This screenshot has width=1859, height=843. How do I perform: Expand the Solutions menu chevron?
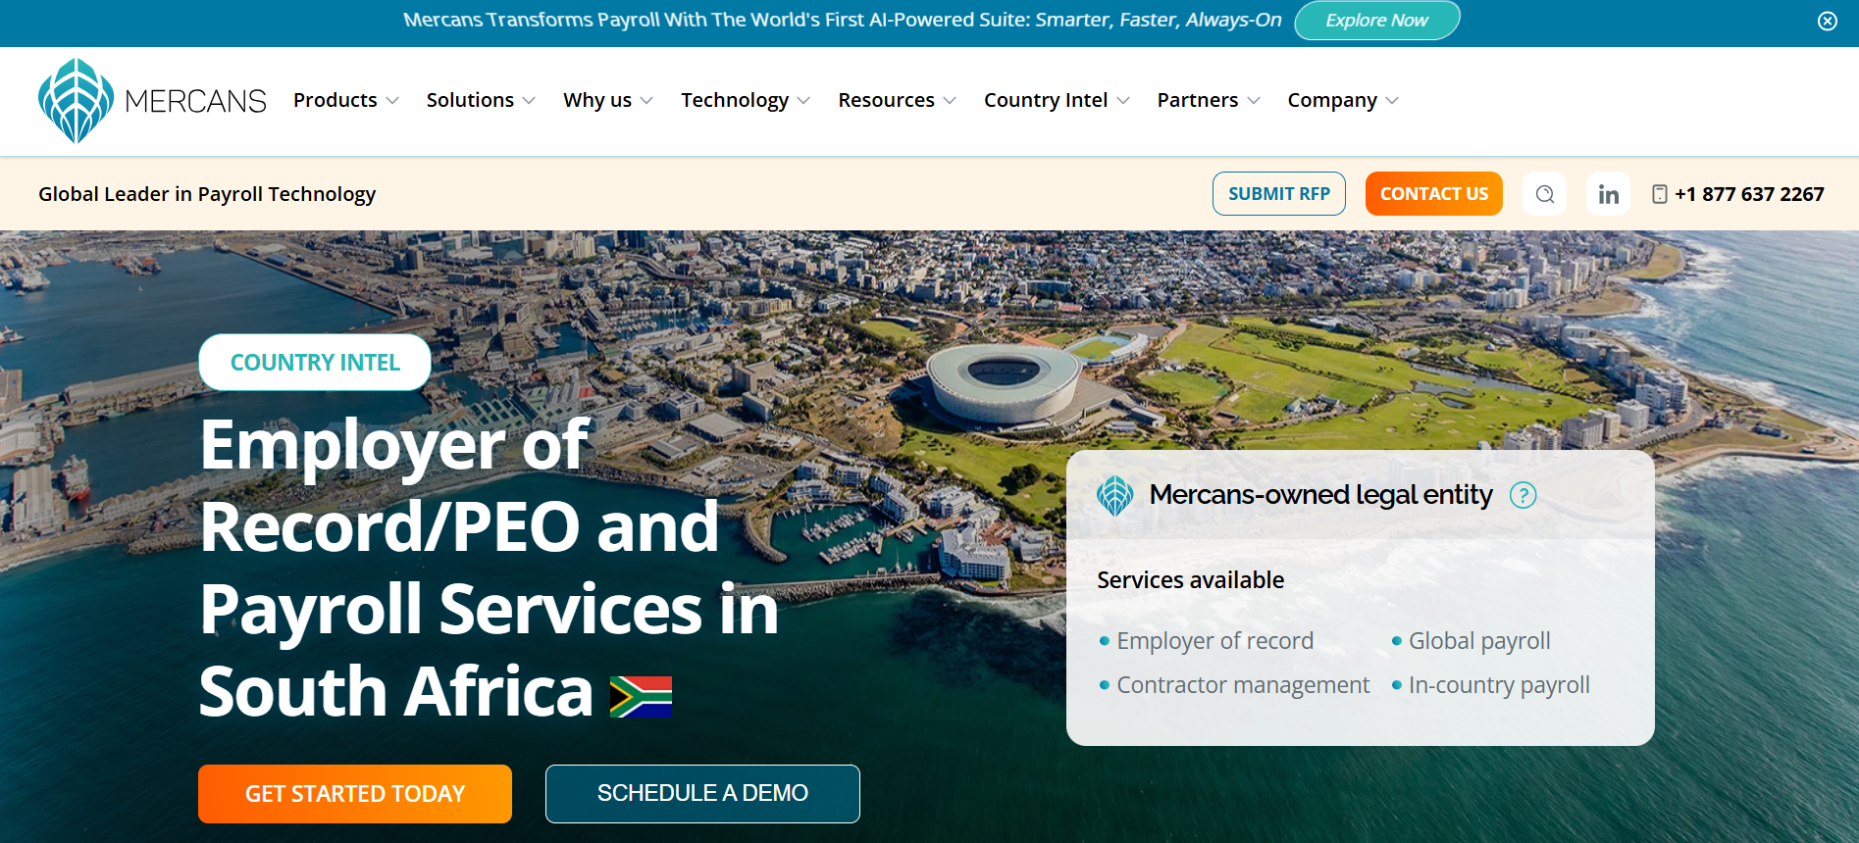529,101
